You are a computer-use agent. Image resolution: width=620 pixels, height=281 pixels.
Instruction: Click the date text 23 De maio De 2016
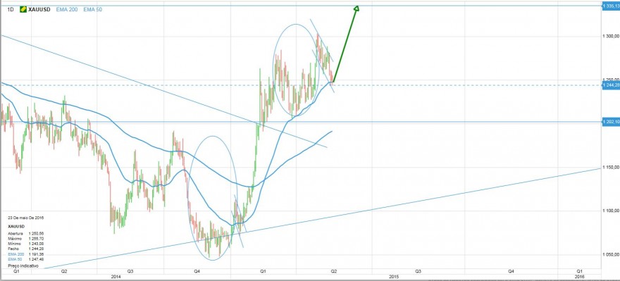point(25,218)
